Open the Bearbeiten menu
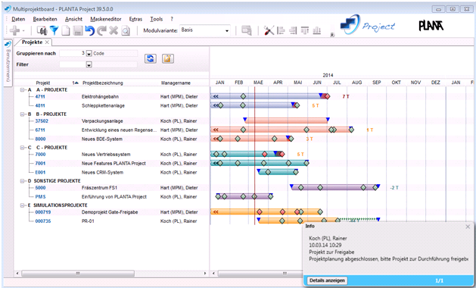 45,19
